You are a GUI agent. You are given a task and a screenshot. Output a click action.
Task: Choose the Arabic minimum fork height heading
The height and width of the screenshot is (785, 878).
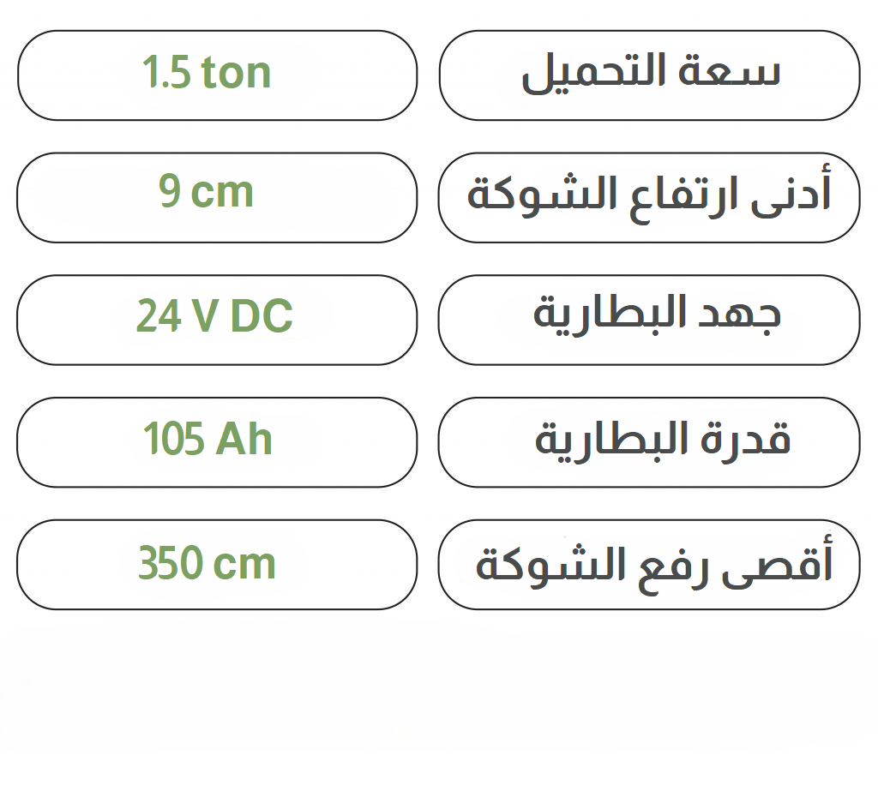(649, 197)
